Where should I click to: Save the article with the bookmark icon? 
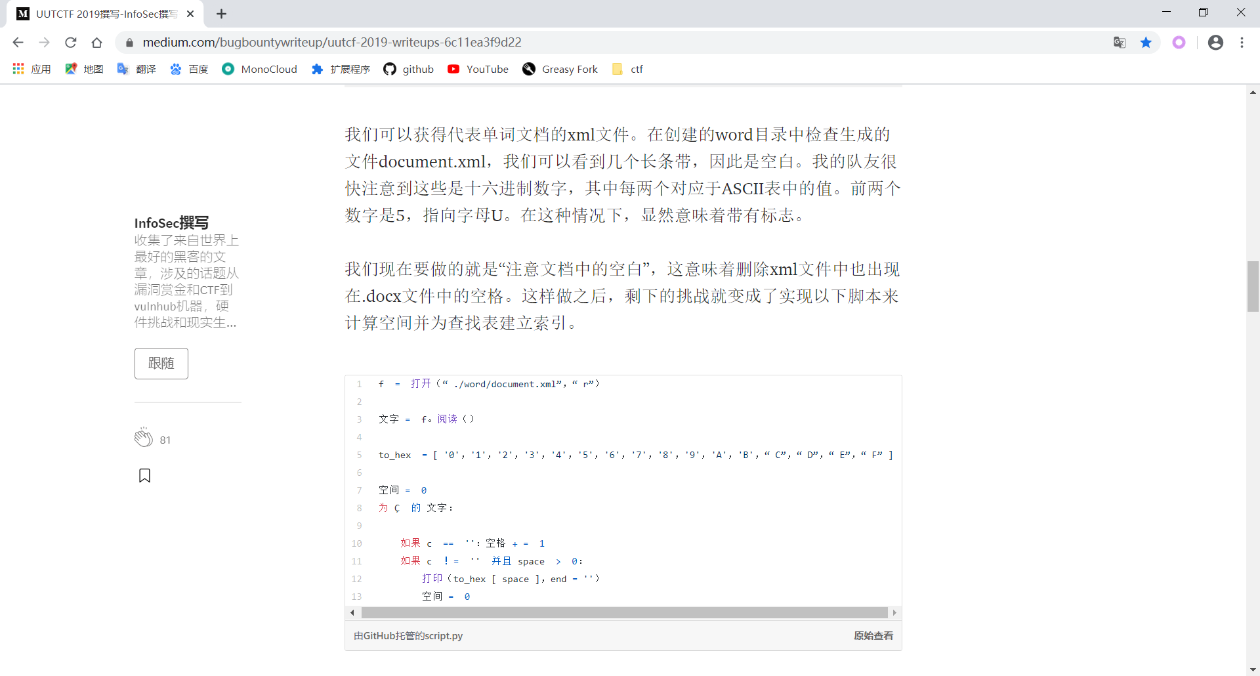(x=144, y=475)
